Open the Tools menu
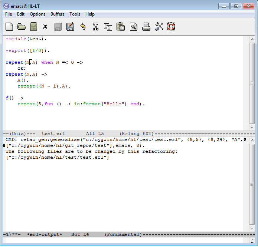 (75, 14)
